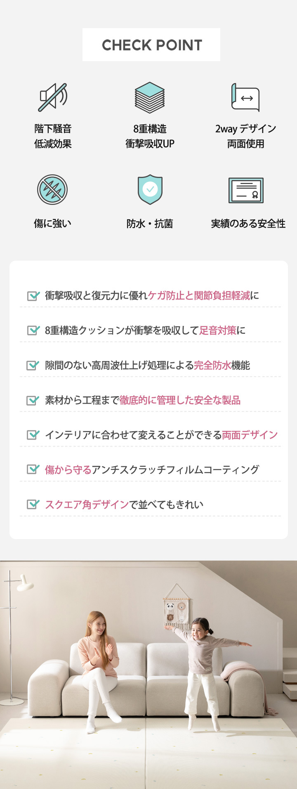The image size is (297, 789).
Task: Select the 実績のある安全性 label
Action: [x=248, y=223]
